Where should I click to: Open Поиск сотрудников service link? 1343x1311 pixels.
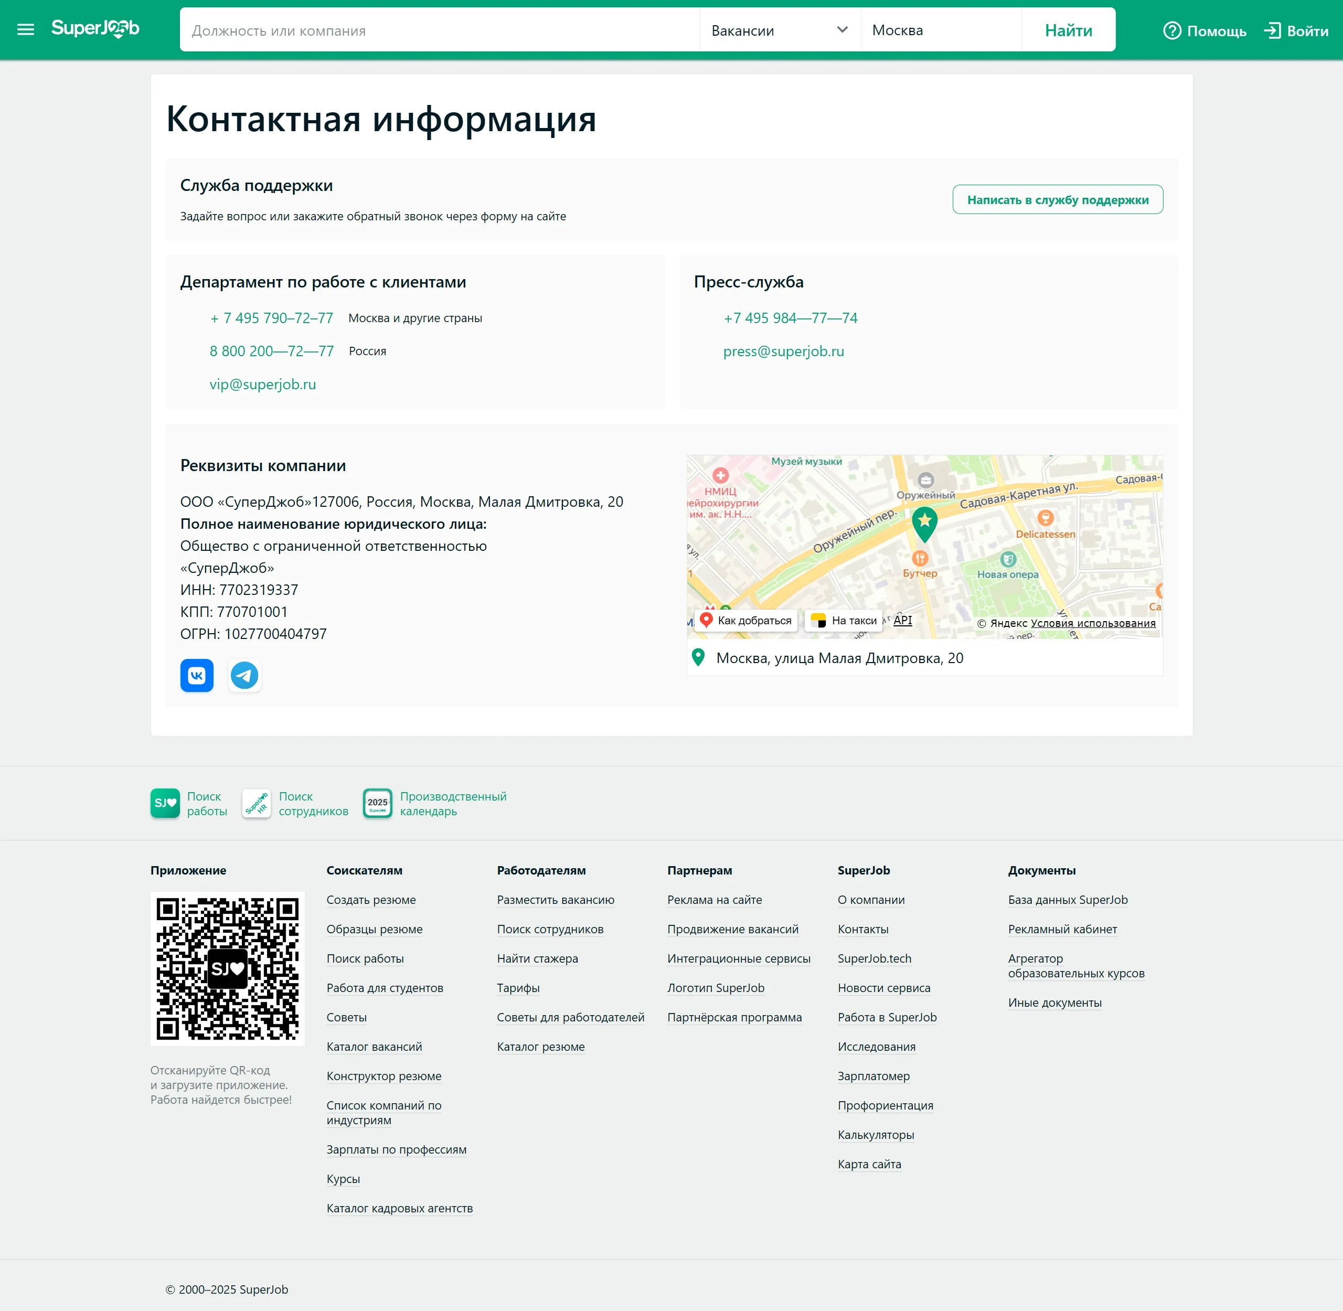tap(313, 804)
